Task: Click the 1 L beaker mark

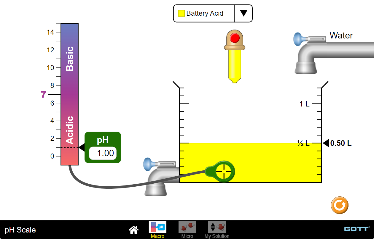Action: pyautogui.click(x=304, y=104)
